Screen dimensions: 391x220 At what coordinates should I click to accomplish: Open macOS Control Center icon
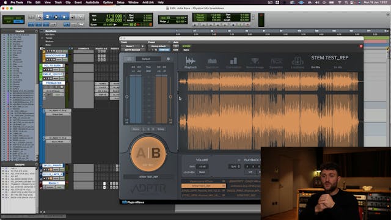pyautogui.click(x=353, y=2)
